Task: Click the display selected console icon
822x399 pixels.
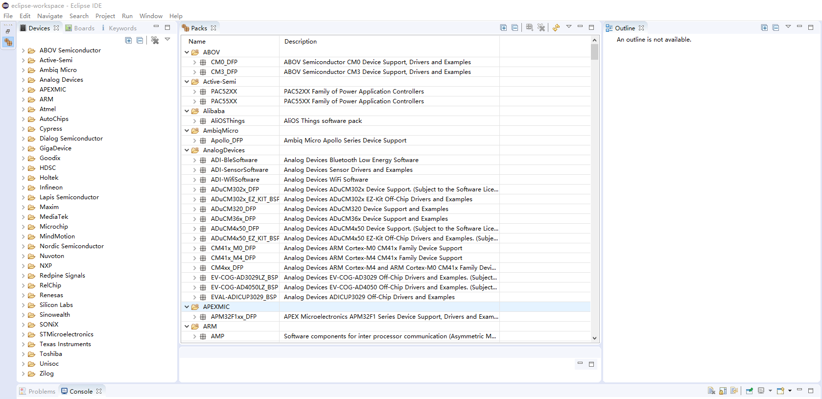Action: (761, 391)
